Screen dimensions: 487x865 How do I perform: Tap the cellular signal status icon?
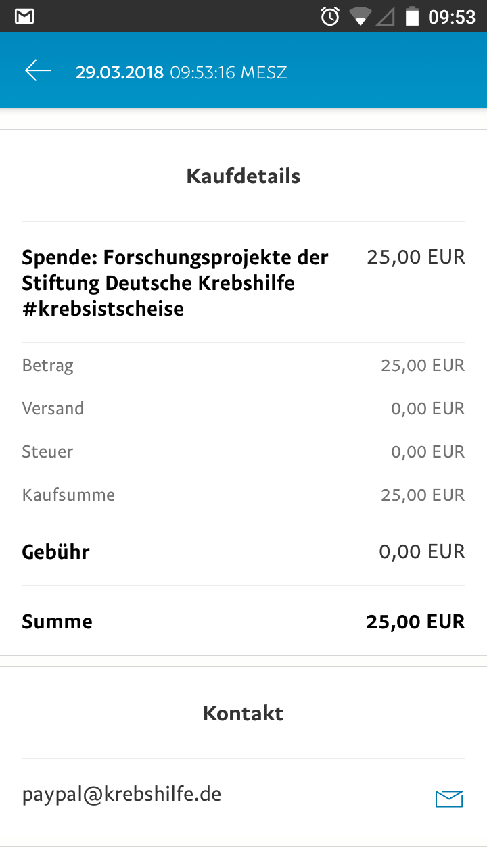point(386,17)
